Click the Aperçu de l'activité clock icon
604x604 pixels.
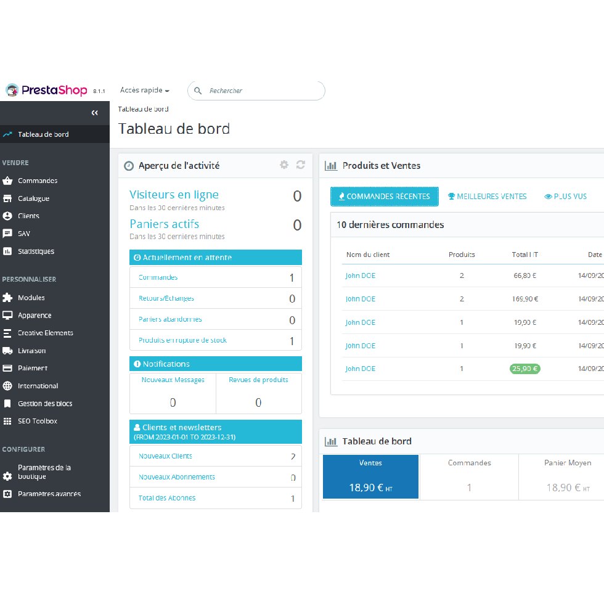129,166
